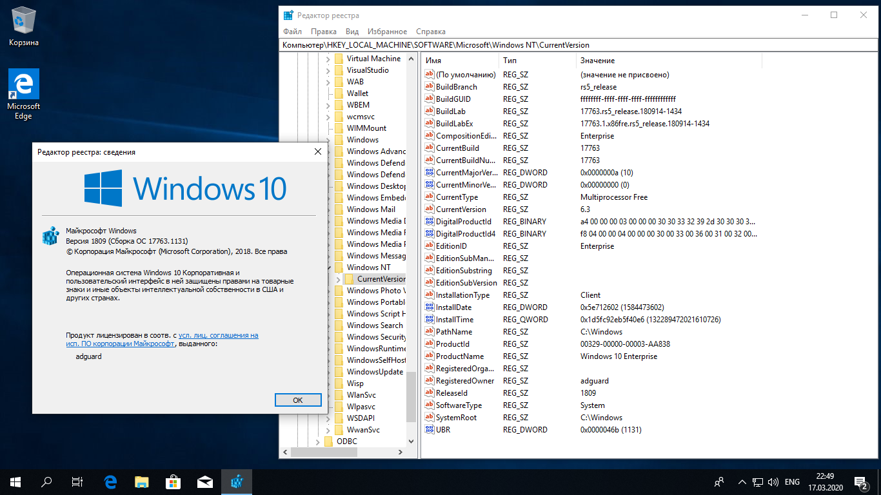Open the Вид menu

(352, 32)
